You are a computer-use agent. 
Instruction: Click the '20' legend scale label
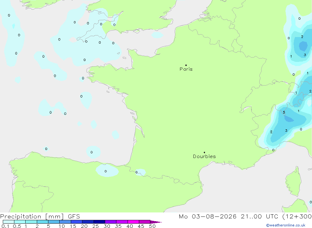point(84,226)
